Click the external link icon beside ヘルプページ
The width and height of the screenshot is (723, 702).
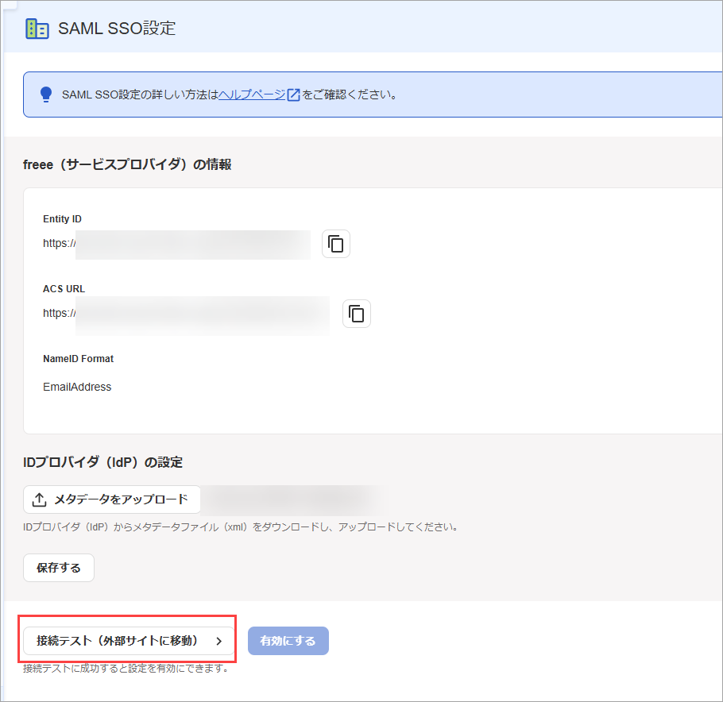point(294,95)
